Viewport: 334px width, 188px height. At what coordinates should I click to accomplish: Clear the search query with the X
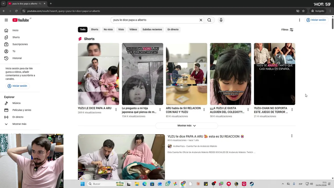pos(201,20)
